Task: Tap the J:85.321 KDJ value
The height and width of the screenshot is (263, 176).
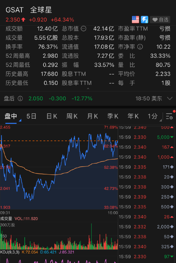Action: [x=67, y=252]
